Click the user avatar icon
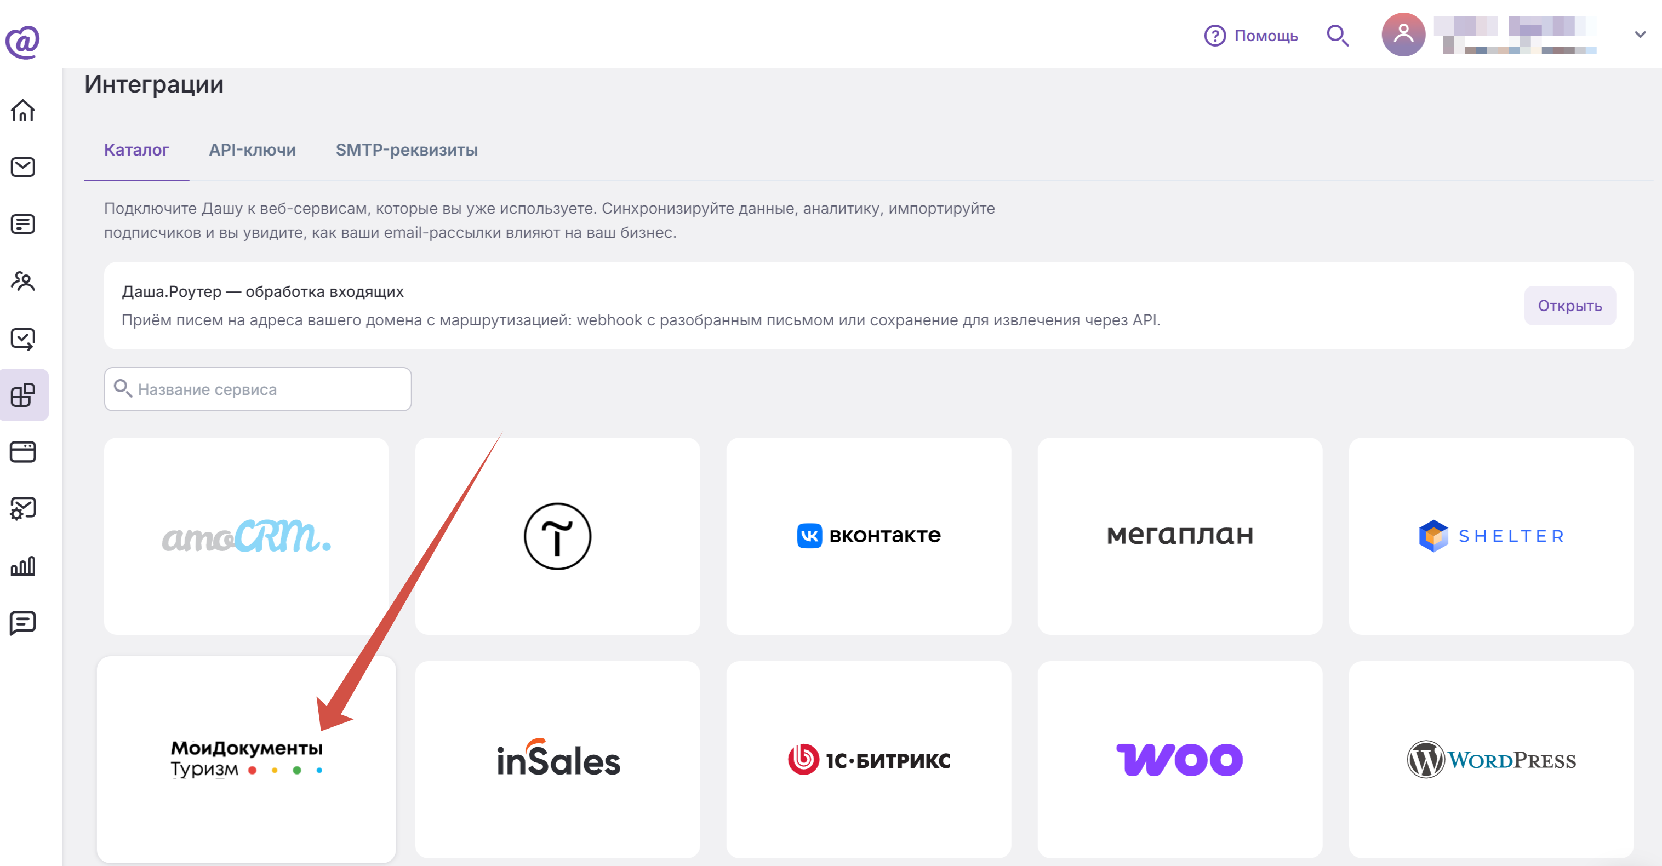Image resolution: width=1662 pixels, height=866 pixels. 1403,35
